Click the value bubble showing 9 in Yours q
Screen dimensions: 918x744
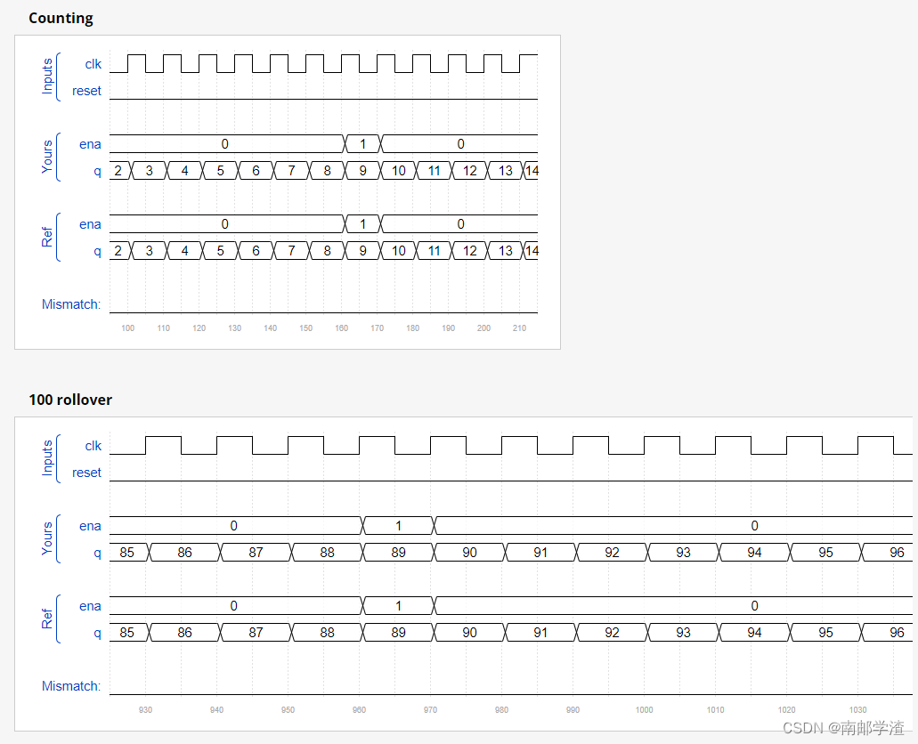(x=362, y=170)
